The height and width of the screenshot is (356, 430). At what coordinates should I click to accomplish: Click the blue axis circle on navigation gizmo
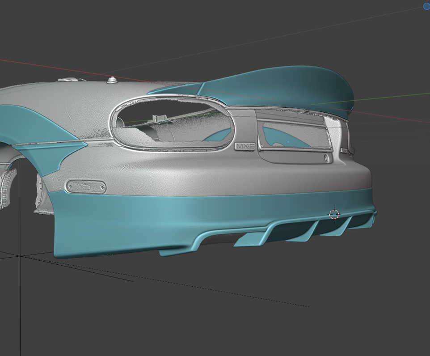[x=427, y=6]
